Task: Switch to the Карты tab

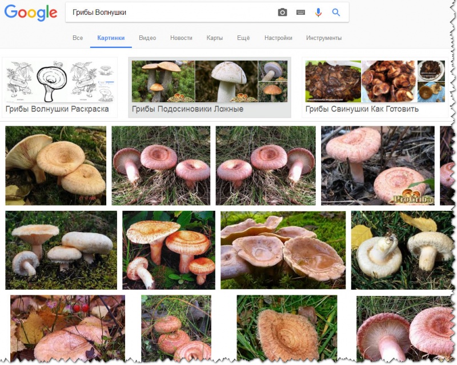Action: 215,38
